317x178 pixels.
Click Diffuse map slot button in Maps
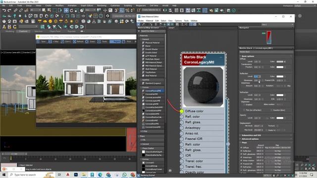278,147
